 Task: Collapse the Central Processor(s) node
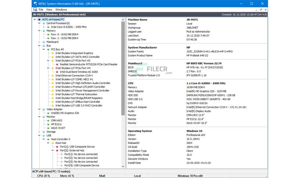pyautogui.click(x=39, y=23)
